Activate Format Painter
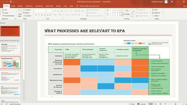 [8, 16]
